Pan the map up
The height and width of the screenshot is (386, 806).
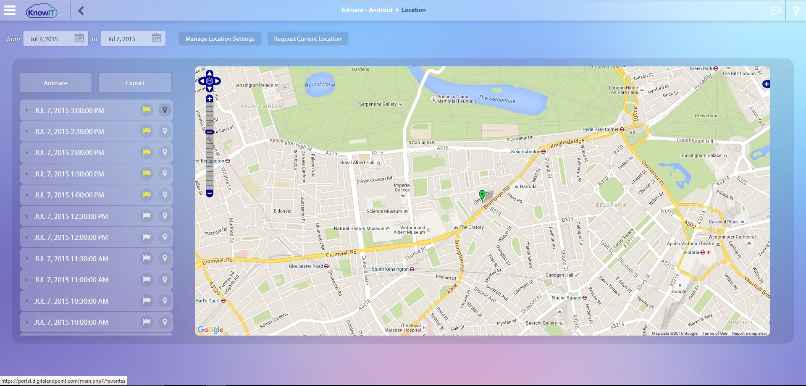209,74
